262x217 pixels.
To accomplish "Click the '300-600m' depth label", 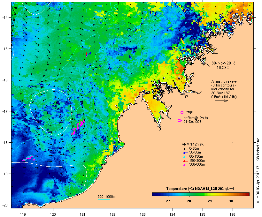I will point(197,165).
